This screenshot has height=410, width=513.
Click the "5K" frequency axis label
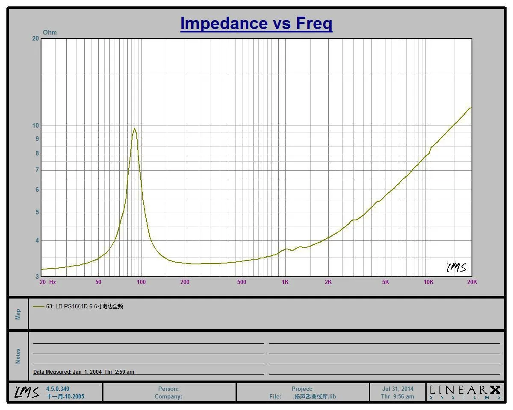pyautogui.click(x=386, y=282)
